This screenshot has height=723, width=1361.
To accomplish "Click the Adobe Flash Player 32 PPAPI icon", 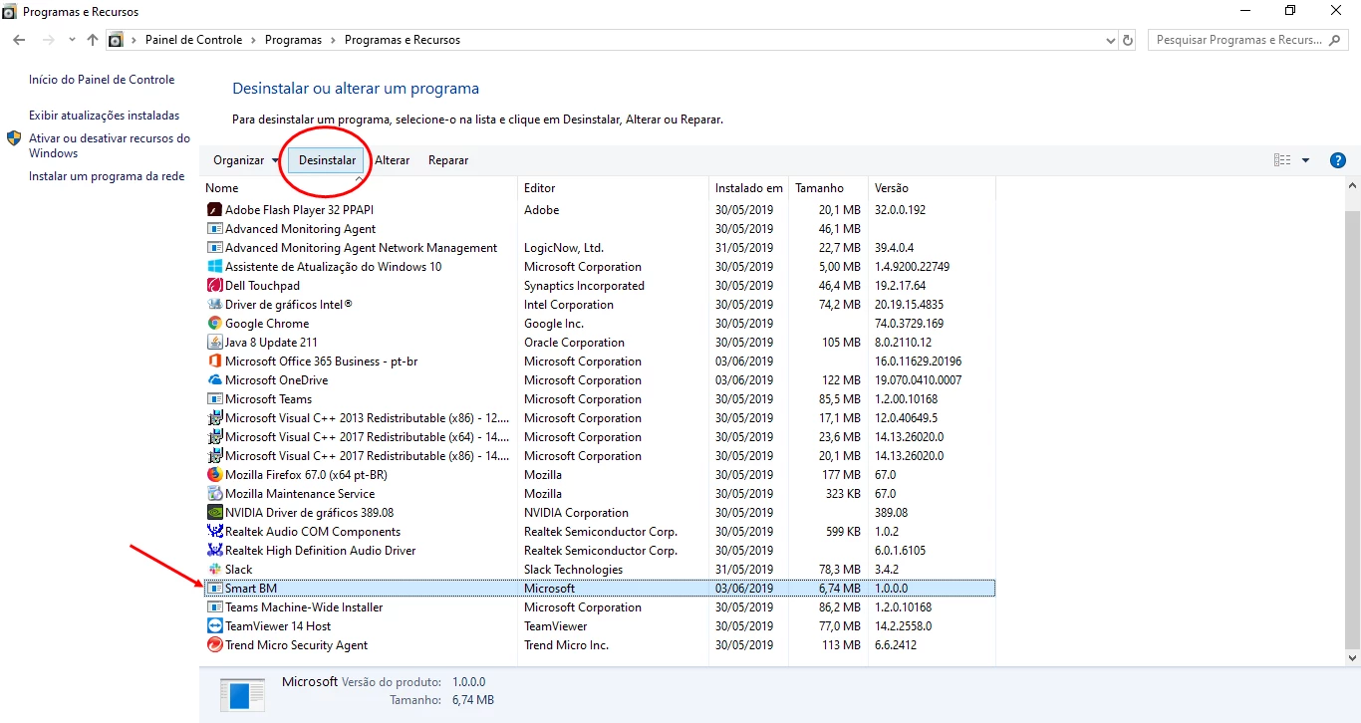I will click(214, 210).
